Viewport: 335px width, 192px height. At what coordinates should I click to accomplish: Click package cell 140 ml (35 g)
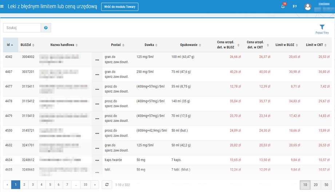click(x=180, y=101)
